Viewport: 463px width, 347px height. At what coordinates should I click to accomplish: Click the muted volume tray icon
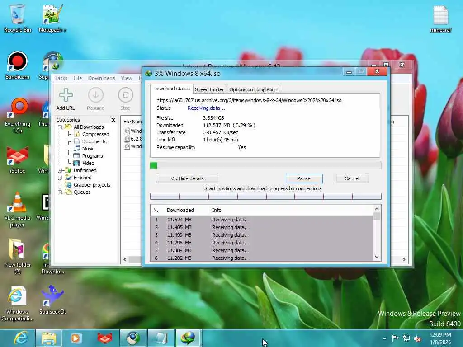(417, 338)
